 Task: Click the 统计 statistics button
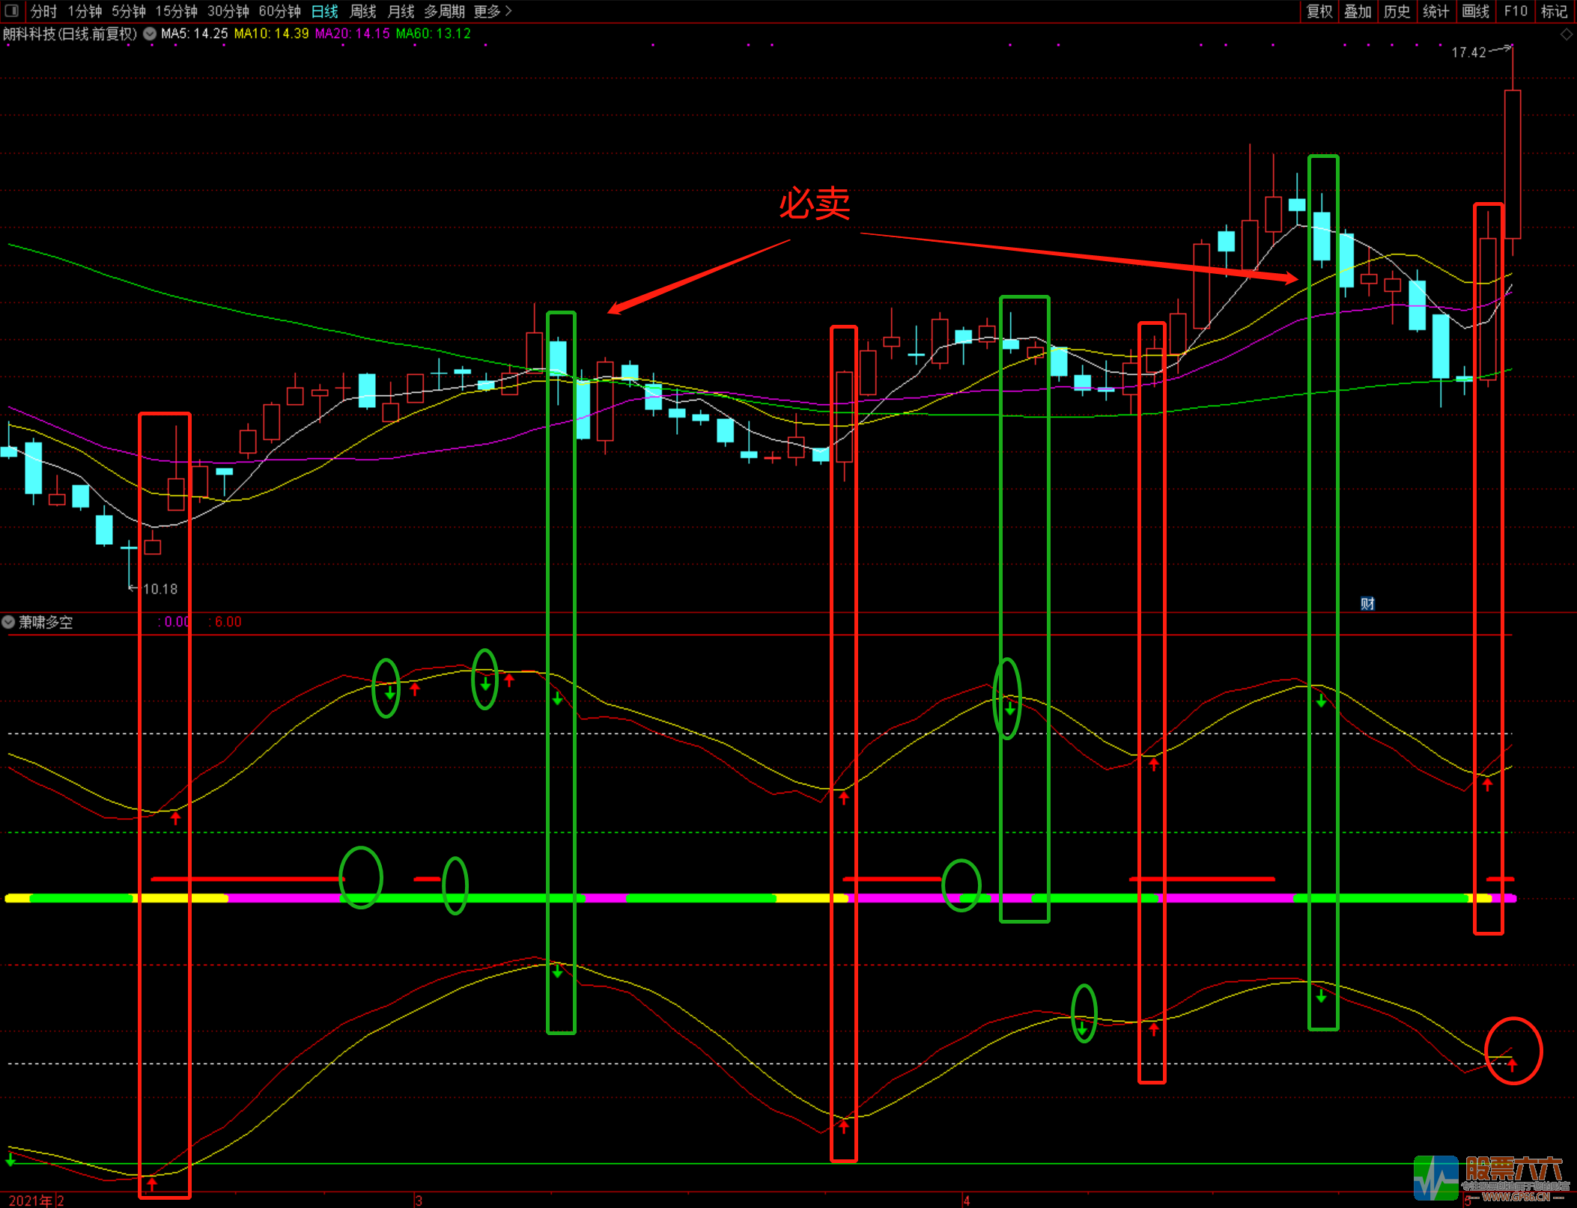(x=1435, y=11)
